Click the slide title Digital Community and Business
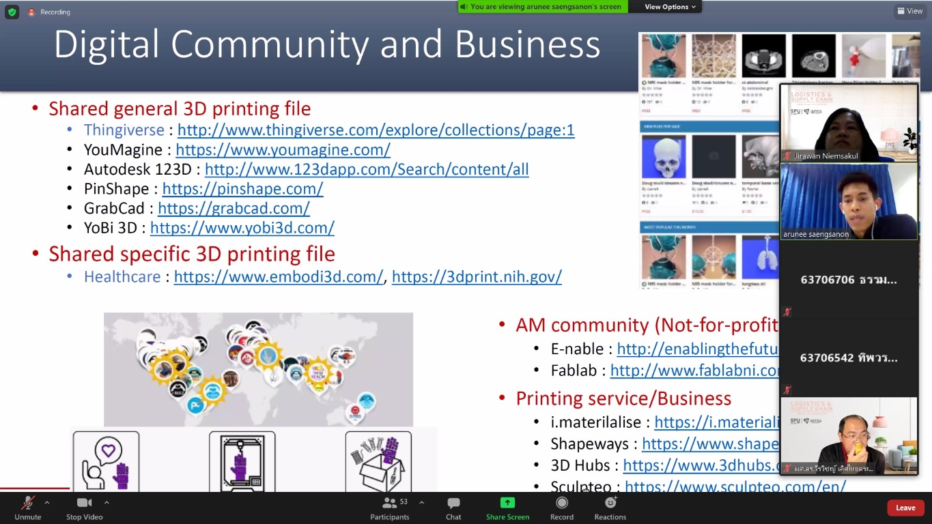932x524 pixels. point(327,44)
